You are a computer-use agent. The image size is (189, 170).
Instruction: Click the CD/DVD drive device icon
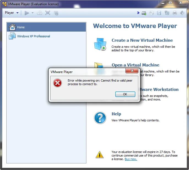152,13
